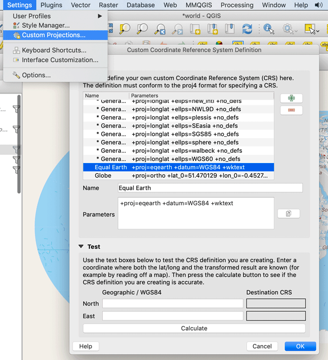This screenshot has width=328, height=360.
Task: Open the Processing menu
Action: click(237, 5)
